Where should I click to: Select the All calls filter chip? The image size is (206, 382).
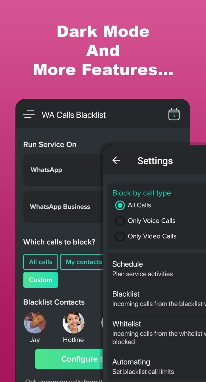tap(41, 262)
